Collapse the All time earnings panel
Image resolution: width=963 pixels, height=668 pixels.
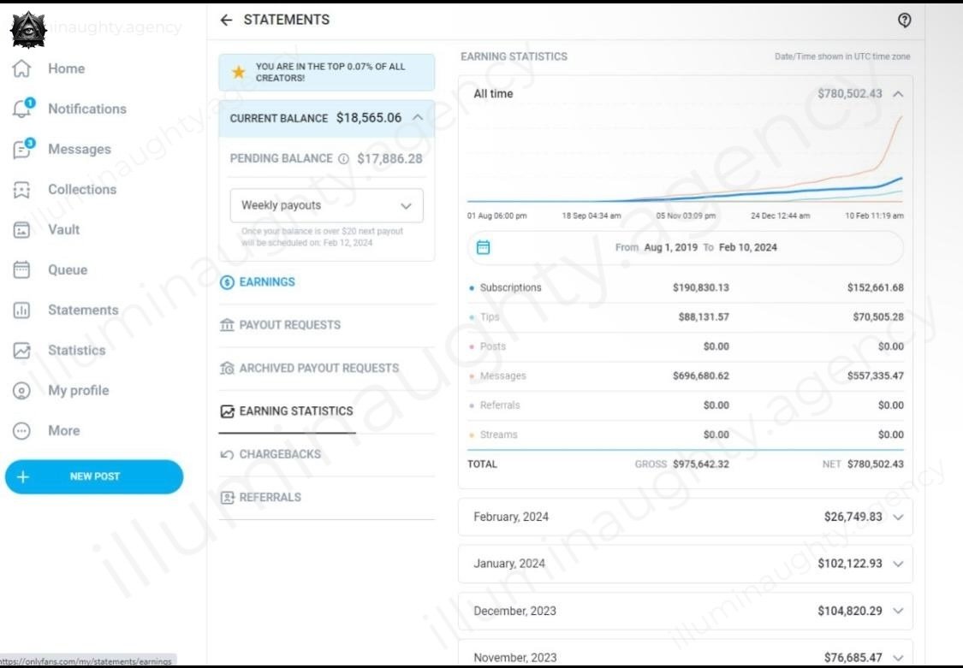click(898, 94)
